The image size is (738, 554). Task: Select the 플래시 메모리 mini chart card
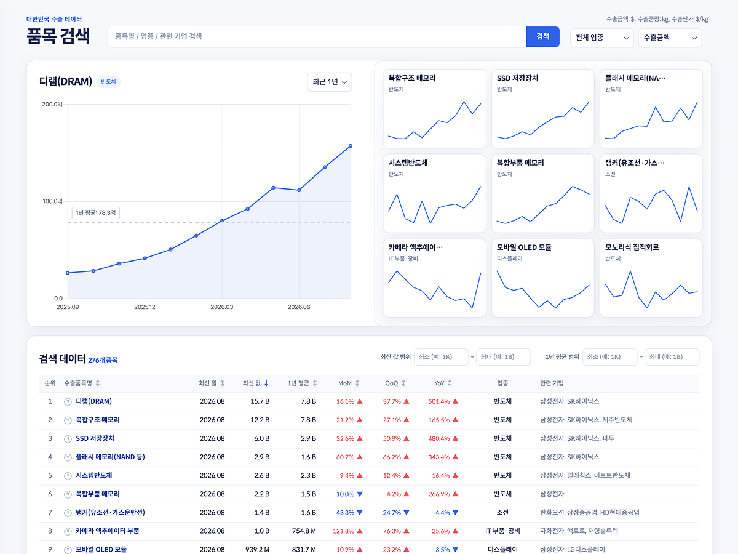tap(651, 109)
